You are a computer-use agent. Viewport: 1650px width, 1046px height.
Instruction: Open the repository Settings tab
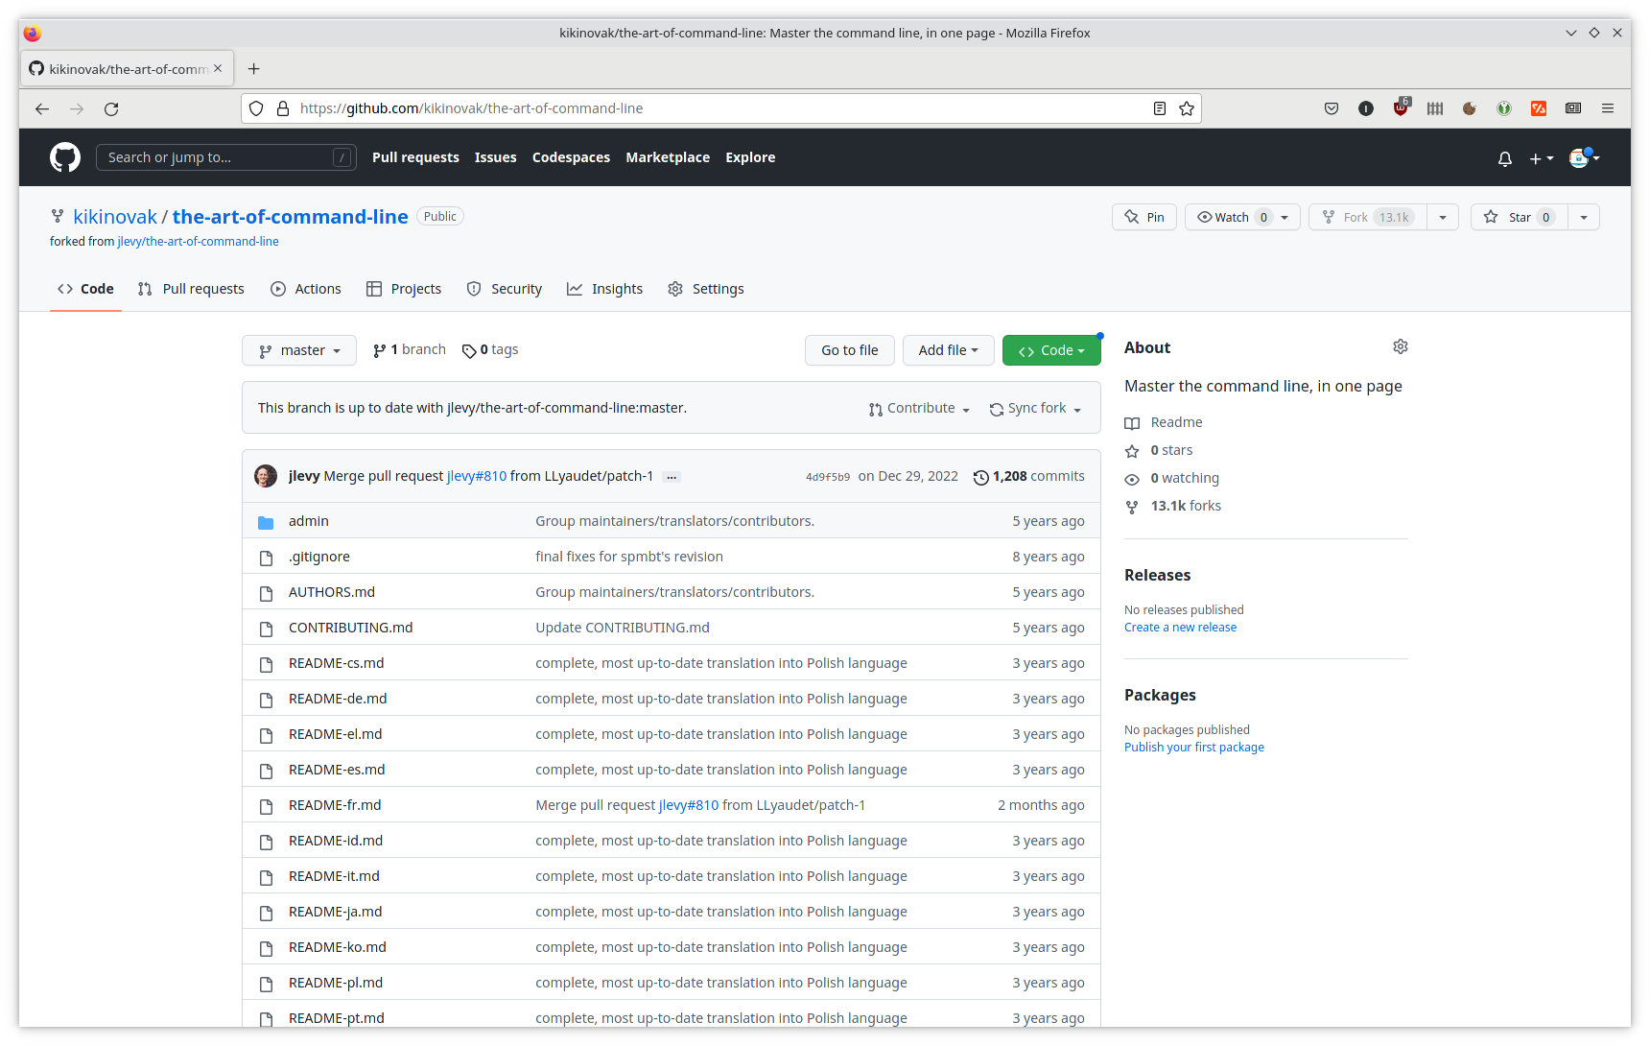[x=706, y=289]
